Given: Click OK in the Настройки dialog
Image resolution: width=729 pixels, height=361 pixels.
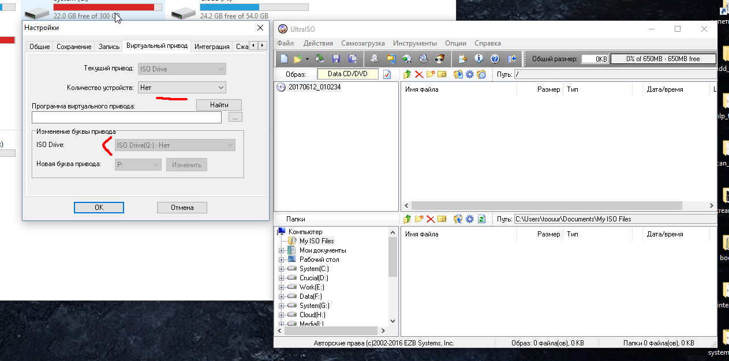Looking at the screenshot, I should click(x=99, y=208).
